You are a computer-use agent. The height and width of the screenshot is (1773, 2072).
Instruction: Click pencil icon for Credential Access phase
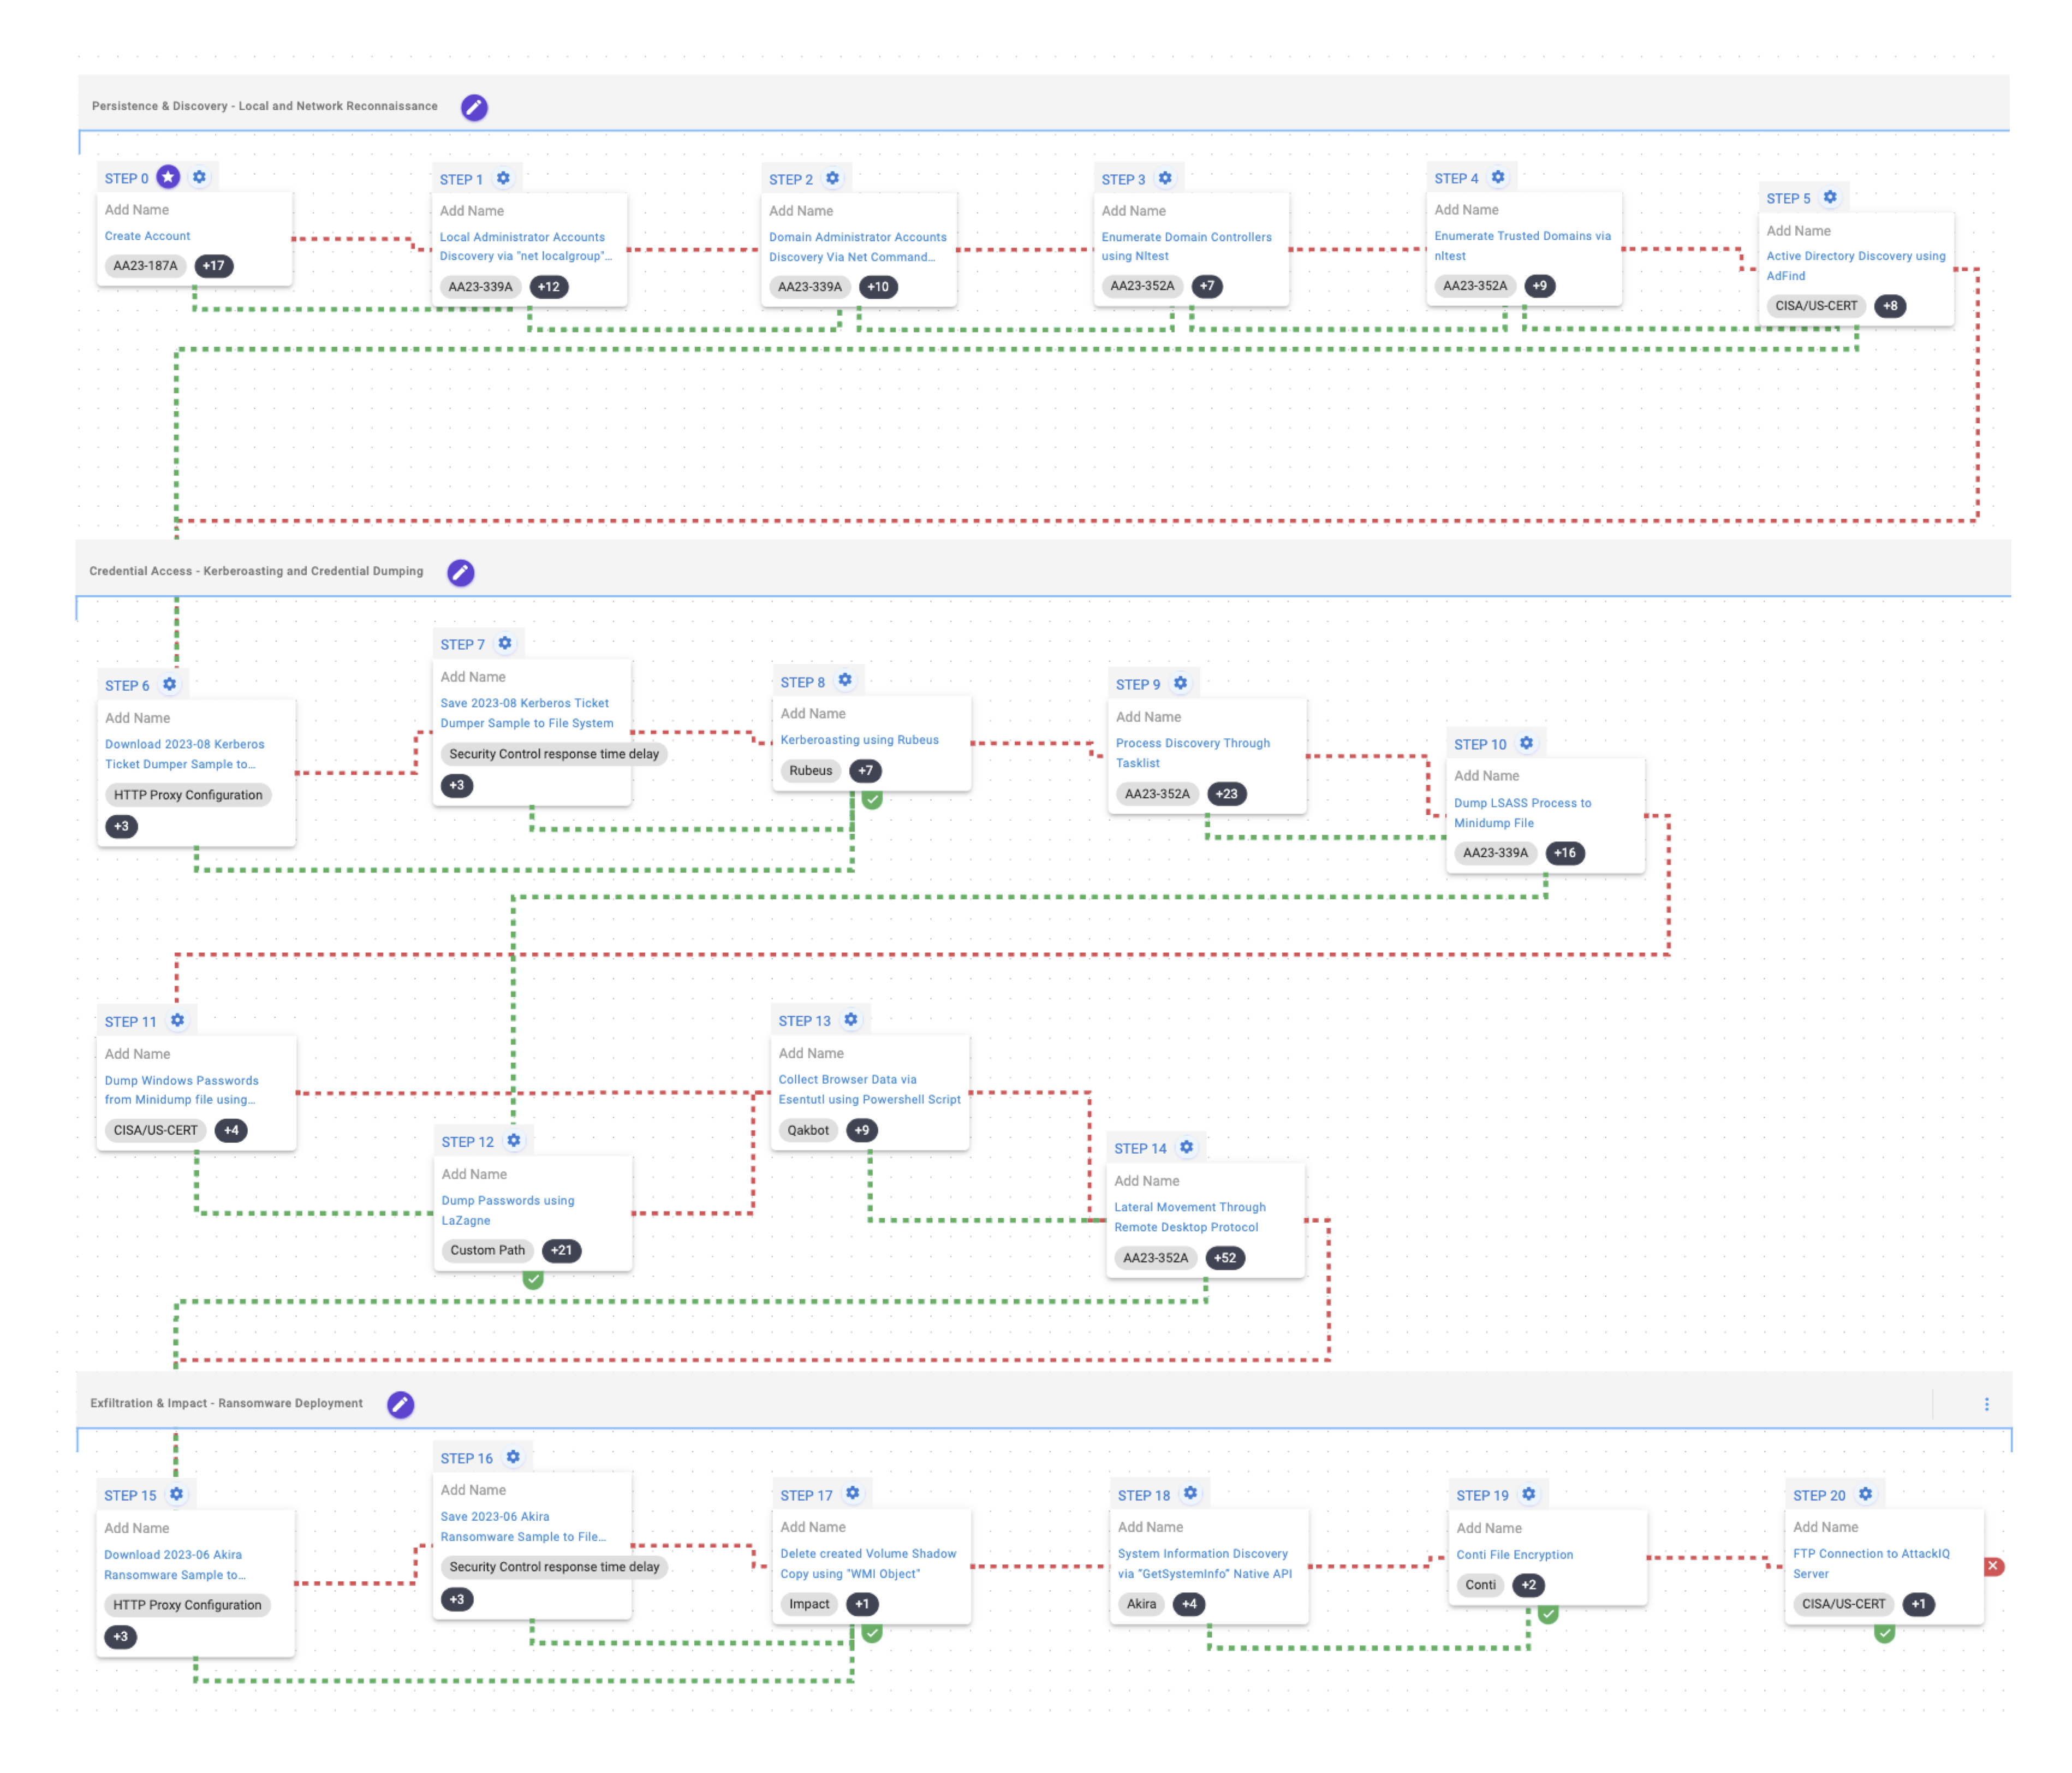460,572
